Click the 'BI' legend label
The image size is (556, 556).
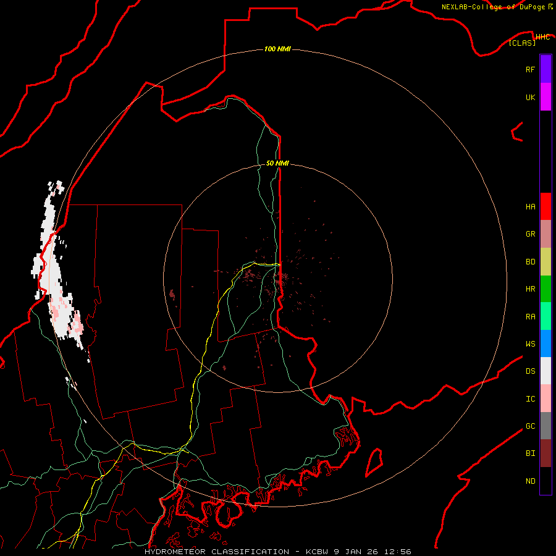[530, 453]
